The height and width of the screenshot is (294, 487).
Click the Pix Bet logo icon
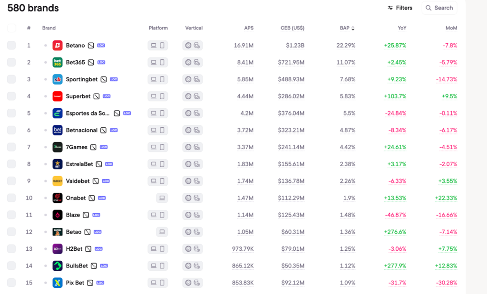pos(58,283)
